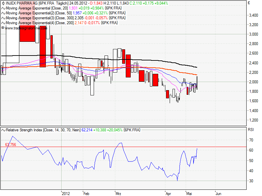Click the 1,200 price axis label
This screenshot has height=196, width=262.
tap(253, 120)
